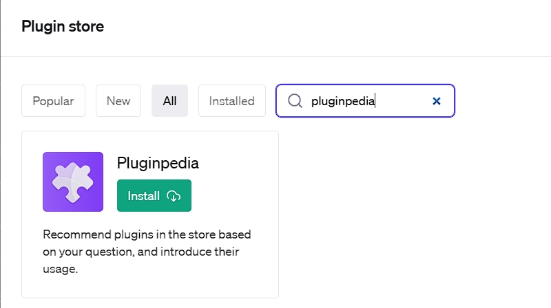Clear the search with the X icon
This screenshot has height=308, width=551.
(436, 101)
